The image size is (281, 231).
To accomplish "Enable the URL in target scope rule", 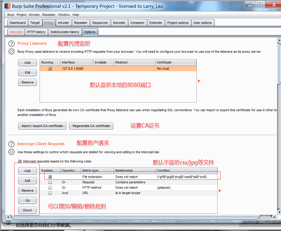I will coord(50,193).
